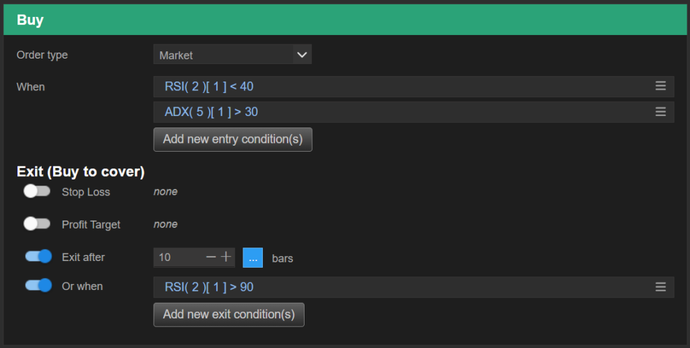The image size is (690, 348).
Task: Enable the Stop Loss toggle
Action: click(37, 192)
